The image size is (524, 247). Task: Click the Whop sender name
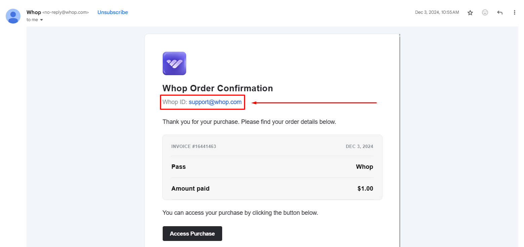(34, 12)
